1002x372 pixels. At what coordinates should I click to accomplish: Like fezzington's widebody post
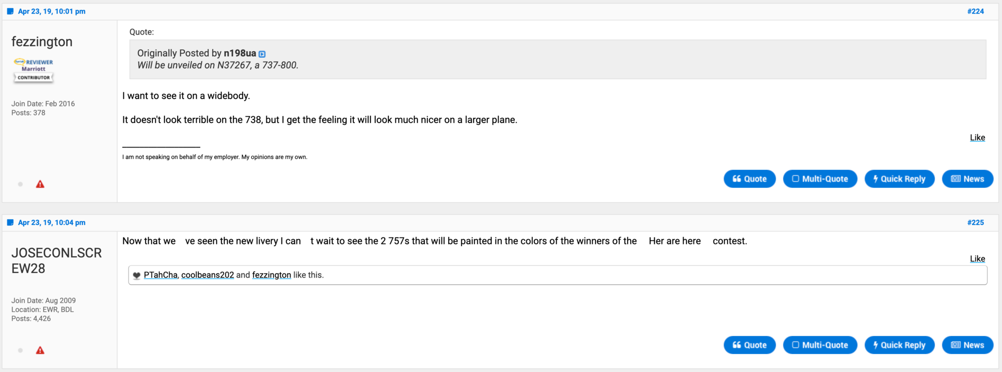coord(977,138)
